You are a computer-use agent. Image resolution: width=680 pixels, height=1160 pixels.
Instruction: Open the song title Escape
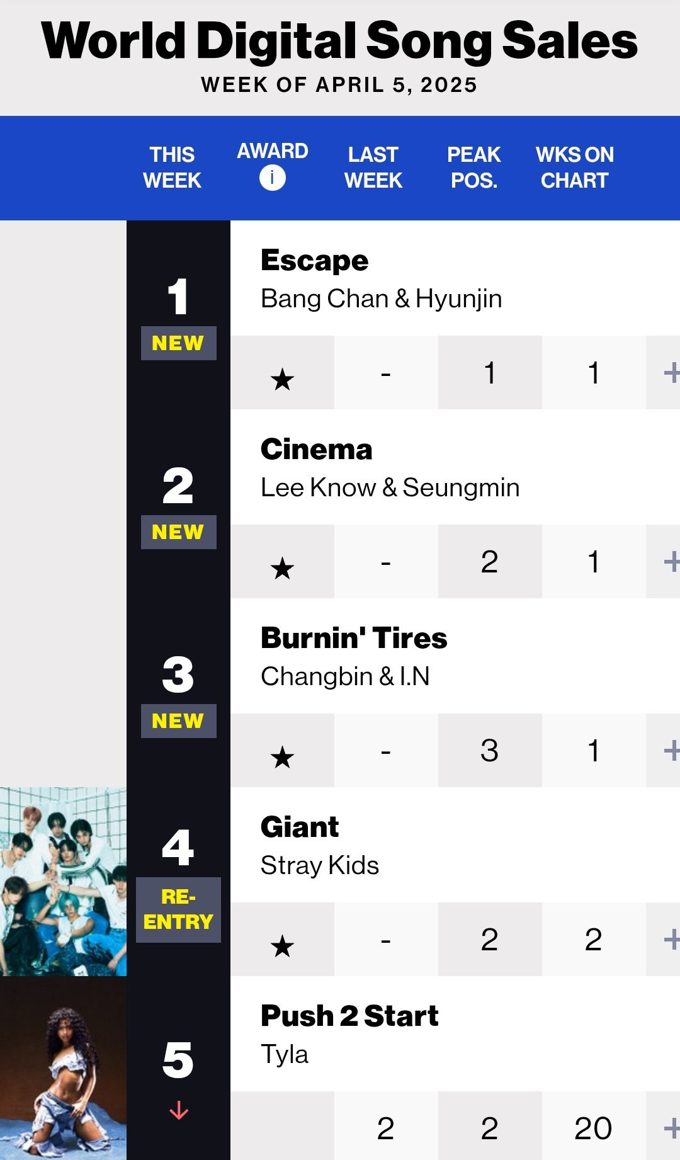pos(315,261)
